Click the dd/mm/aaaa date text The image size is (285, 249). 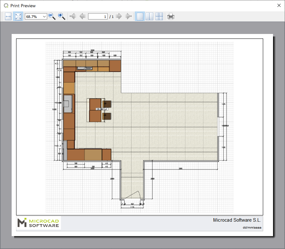(x=252, y=227)
